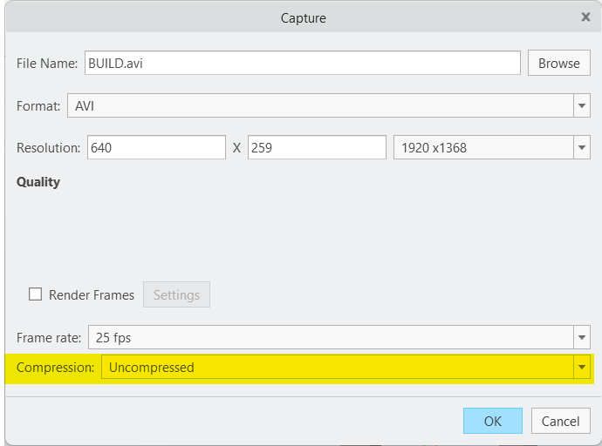The image size is (602, 446).
Task: Click the resolution width field showing 640
Action: coord(157,148)
